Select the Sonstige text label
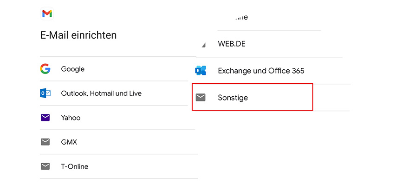This screenshot has height=186, width=408. click(233, 97)
